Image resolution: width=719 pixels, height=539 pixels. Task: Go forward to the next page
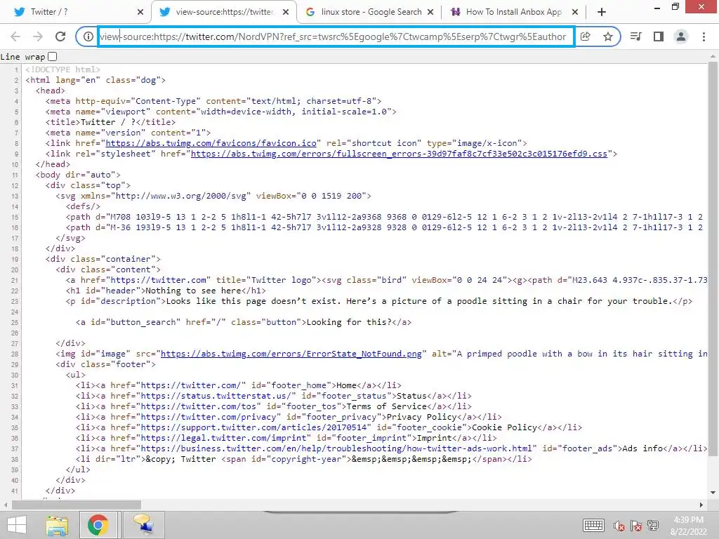tap(38, 36)
